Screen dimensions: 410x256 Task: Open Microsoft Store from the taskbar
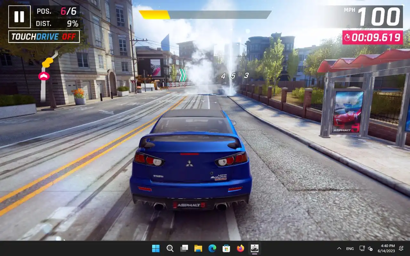click(226, 248)
